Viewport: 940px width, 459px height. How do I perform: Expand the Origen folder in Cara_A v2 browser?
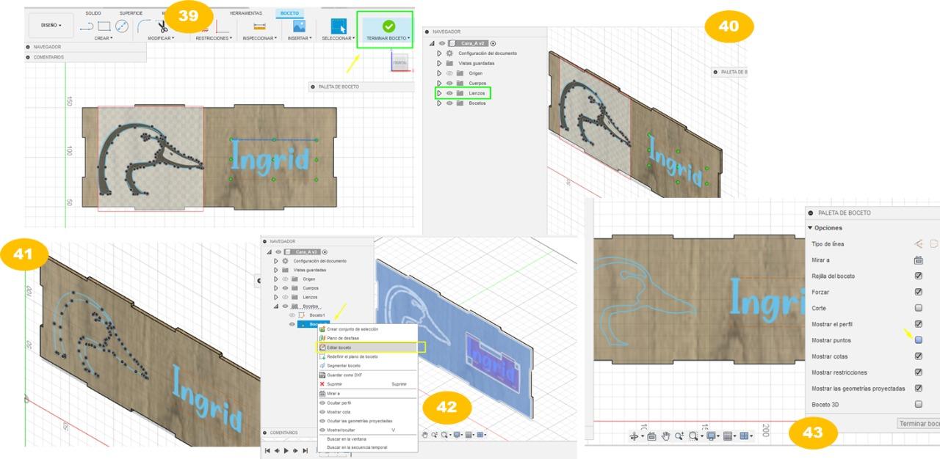440,73
